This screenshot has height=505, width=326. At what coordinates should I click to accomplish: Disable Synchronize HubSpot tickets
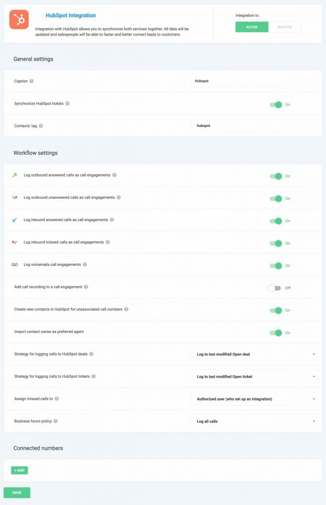277,105
